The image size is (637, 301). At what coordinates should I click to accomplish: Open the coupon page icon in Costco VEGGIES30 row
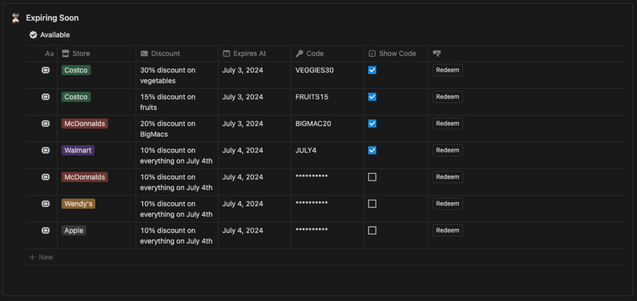[46, 70]
